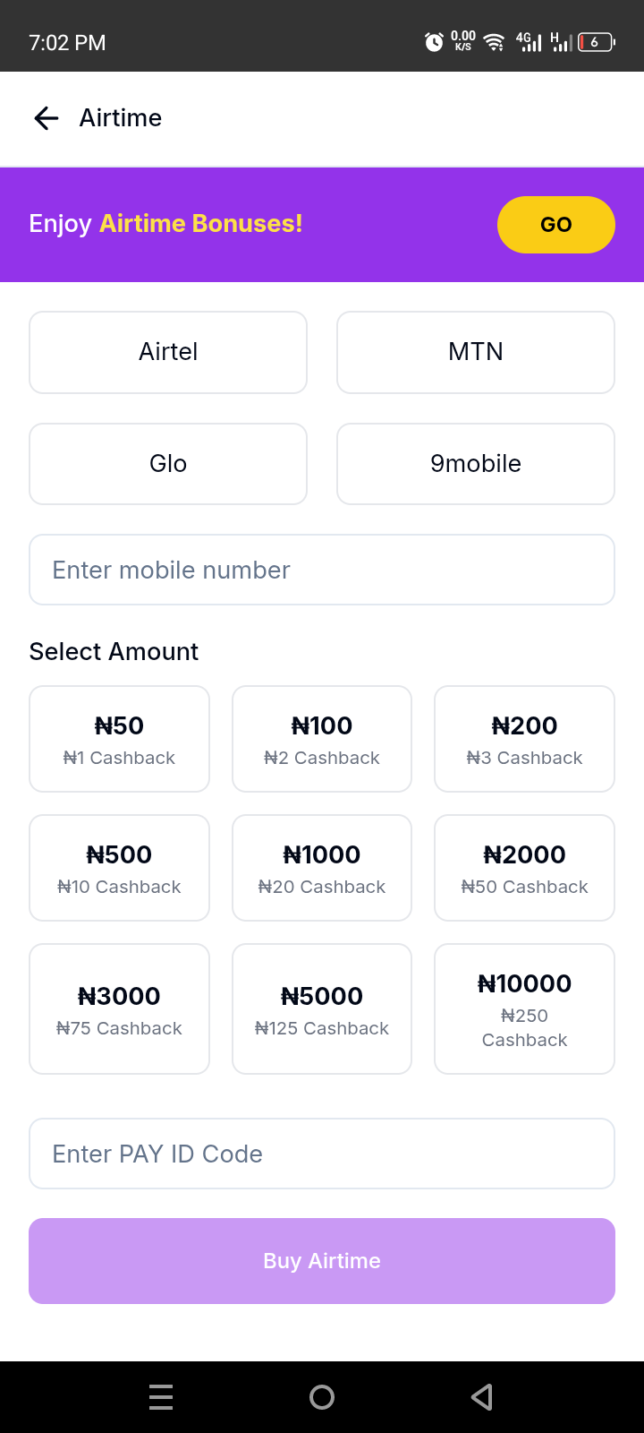Select Airtel network
This screenshot has width=644, height=1433.
coord(168,352)
